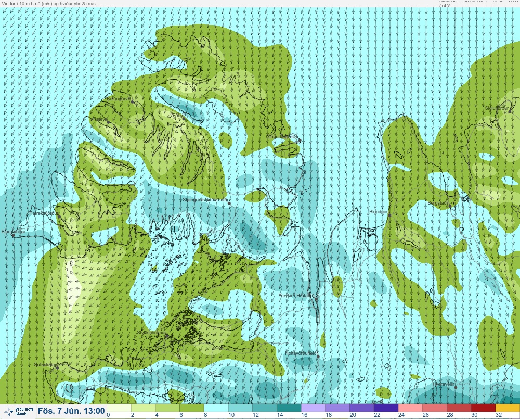Screen dimensions: 520x419
Task: Select the 8–10 m/s light cyan legend swatch
Action: (216, 408)
